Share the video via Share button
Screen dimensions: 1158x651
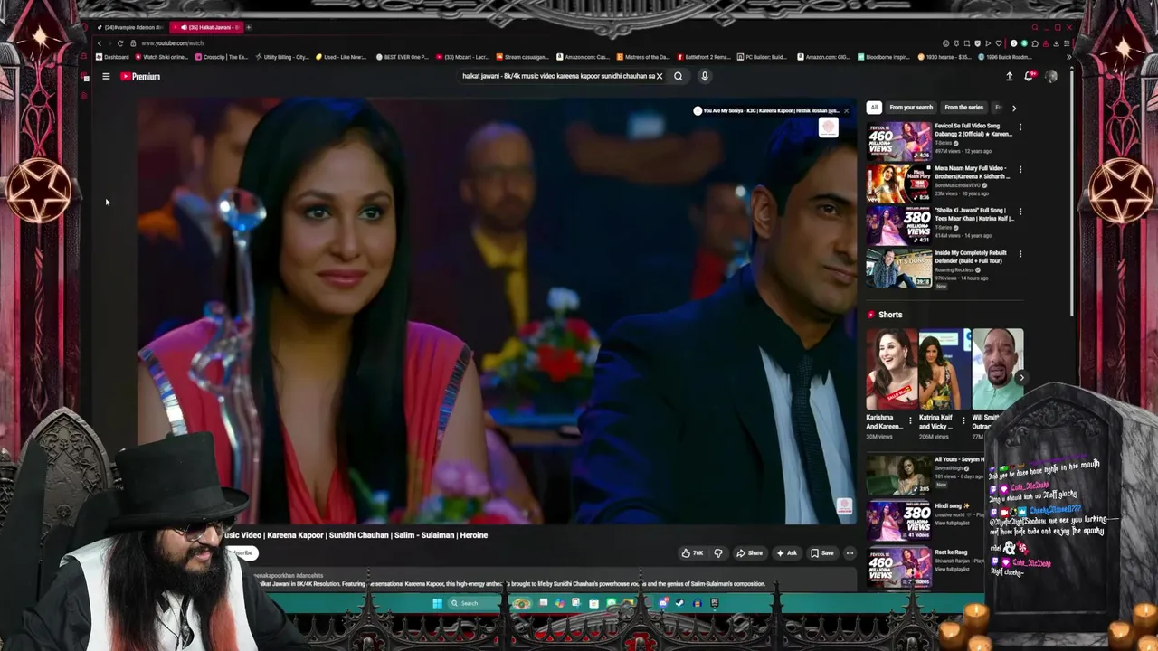coord(749,553)
